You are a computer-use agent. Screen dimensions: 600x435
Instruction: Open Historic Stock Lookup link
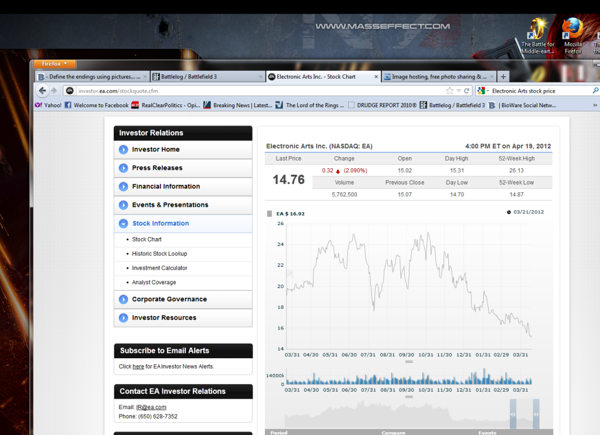click(x=159, y=254)
